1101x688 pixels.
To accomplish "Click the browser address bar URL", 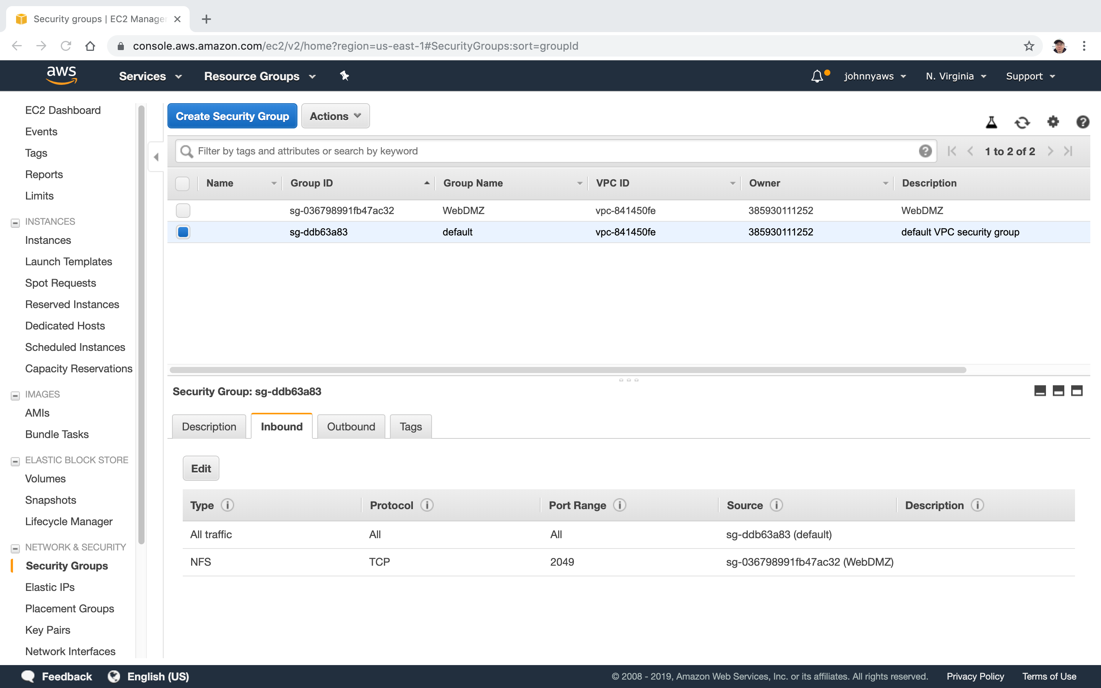I will pos(355,46).
